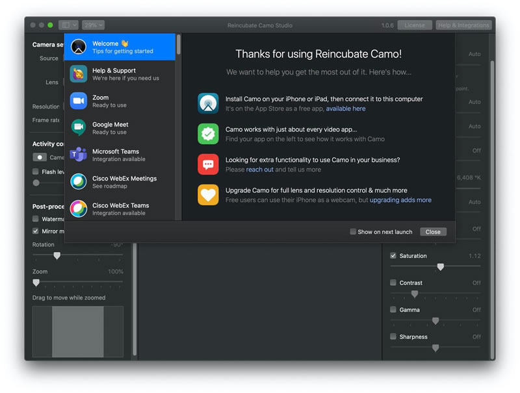Enable the Flash level checkbox
The width and height of the screenshot is (520, 393).
(36, 171)
